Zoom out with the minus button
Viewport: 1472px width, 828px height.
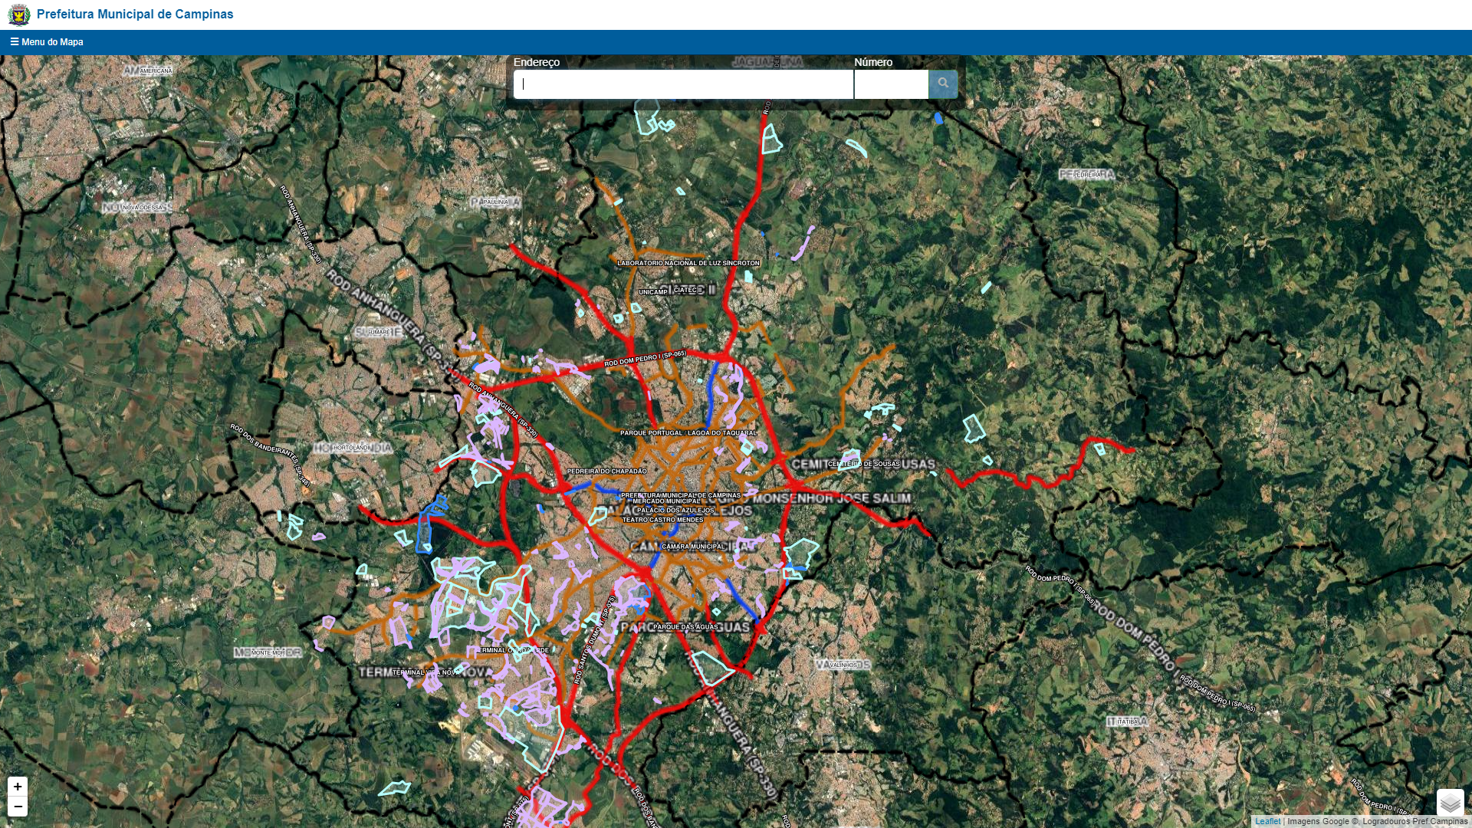[x=18, y=807]
